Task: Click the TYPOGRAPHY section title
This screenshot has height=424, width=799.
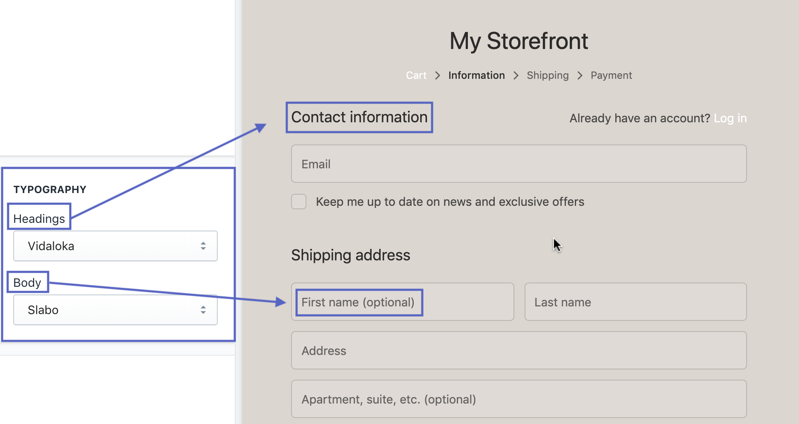Action: pyautogui.click(x=50, y=189)
